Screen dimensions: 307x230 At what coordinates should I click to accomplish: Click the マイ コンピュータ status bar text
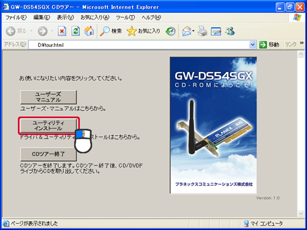tap(267, 223)
